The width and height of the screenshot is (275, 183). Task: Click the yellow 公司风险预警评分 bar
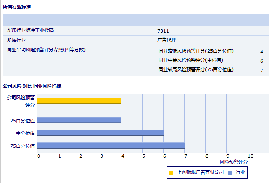coord(79,101)
